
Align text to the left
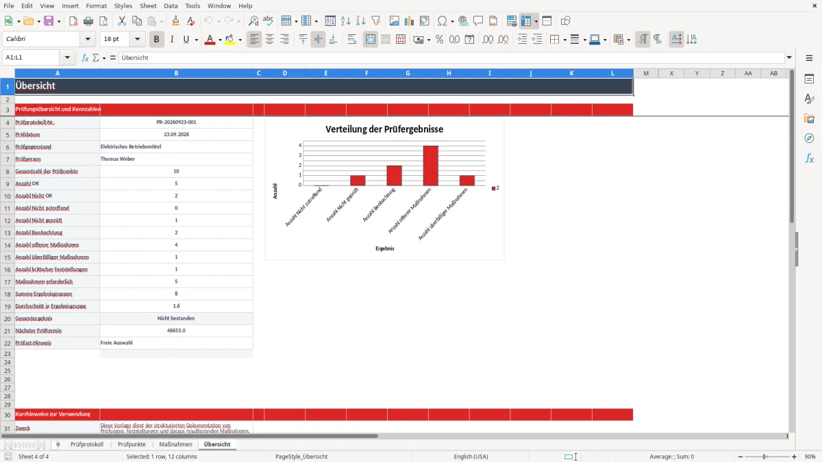(255, 40)
